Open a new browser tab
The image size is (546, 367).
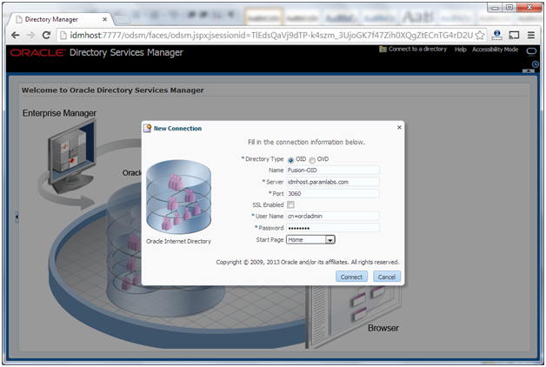pos(122,19)
